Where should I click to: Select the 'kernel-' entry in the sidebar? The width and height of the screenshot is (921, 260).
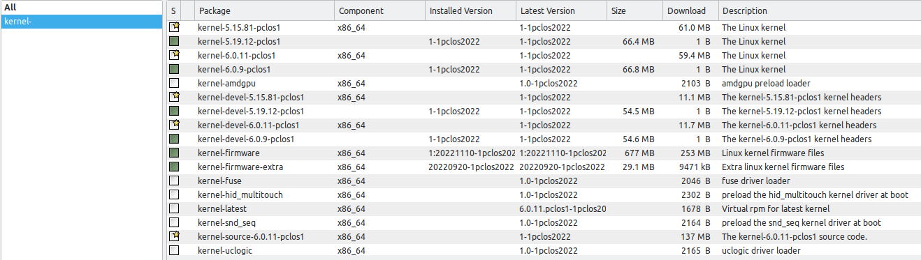[x=81, y=21]
